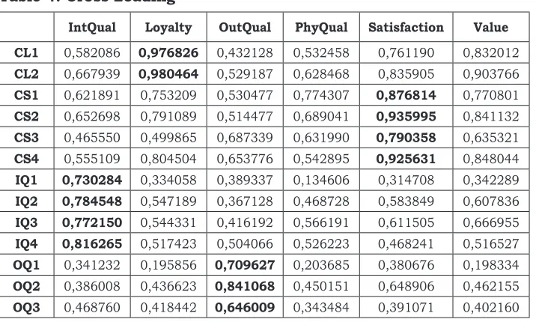Click the CL1 row label
This screenshot has height=322, width=536.
pos(26,52)
